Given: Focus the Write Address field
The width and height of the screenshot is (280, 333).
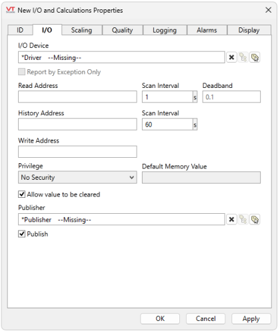Looking at the screenshot, I should coord(77,152).
